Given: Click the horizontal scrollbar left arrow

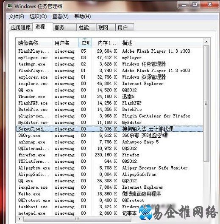Looking at the screenshot, I should point(19,219).
